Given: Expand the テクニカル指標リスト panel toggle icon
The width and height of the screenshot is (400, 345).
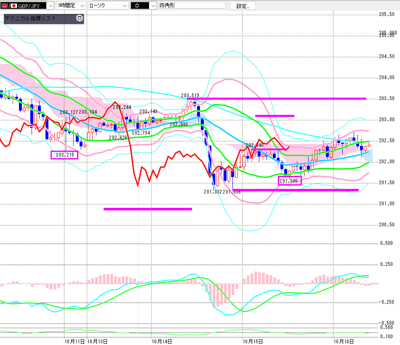Looking at the screenshot, I should [79, 18].
